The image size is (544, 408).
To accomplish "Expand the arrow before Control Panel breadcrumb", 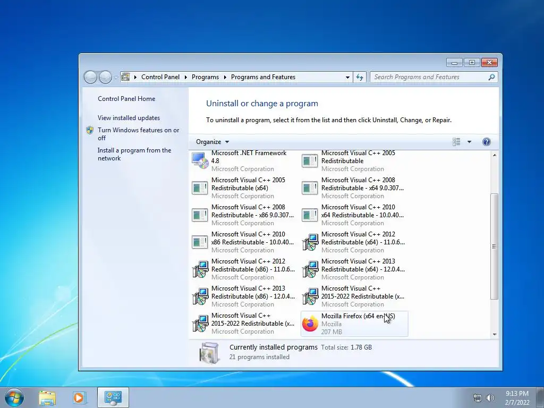I will (x=135, y=77).
